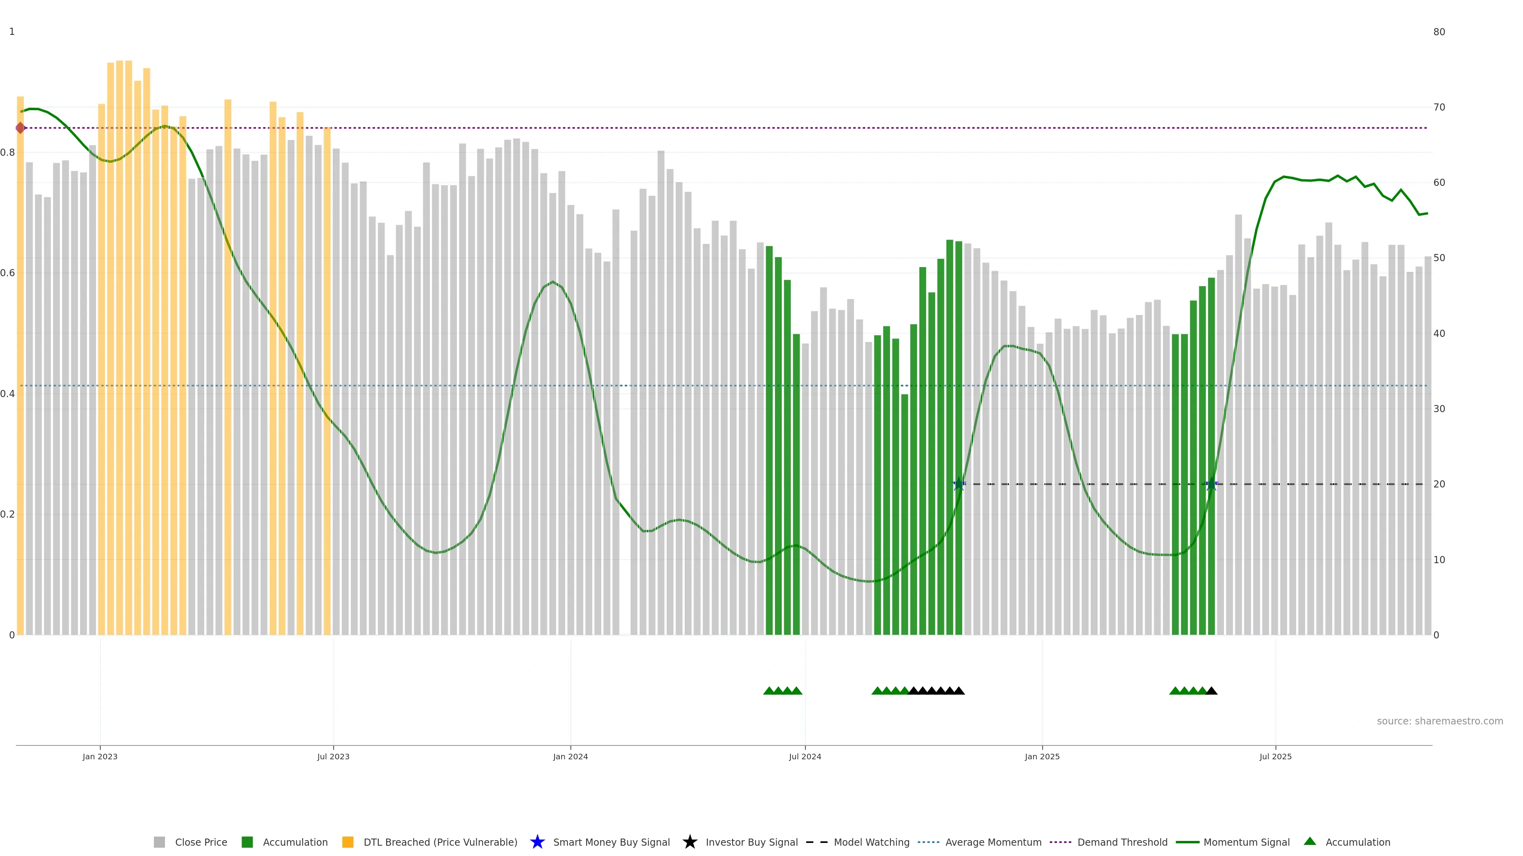Click the star marker near Jul 2025 on the dashed line
This screenshot has width=1523, height=856.
click(1211, 484)
